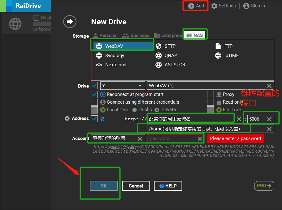This screenshot has width=282, height=210.
Task: Click the credentials user icon
Action: (x=103, y=102)
